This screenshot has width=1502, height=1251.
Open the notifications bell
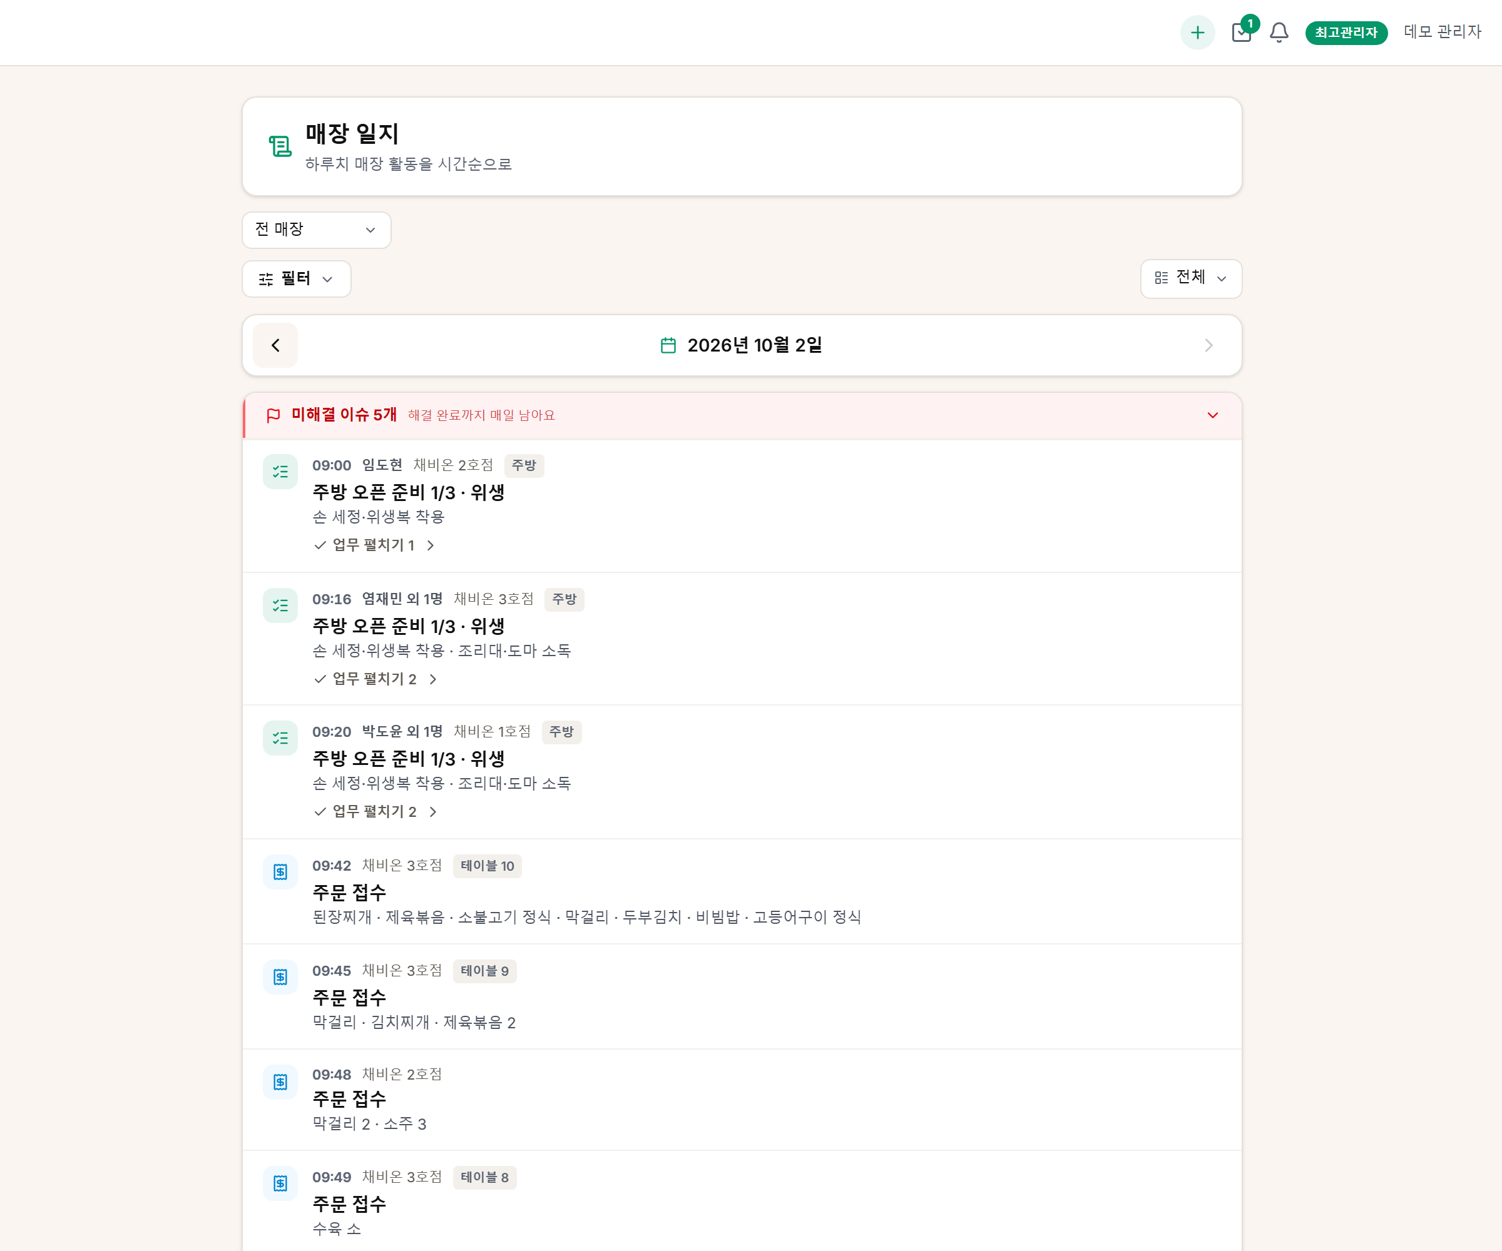tap(1279, 32)
